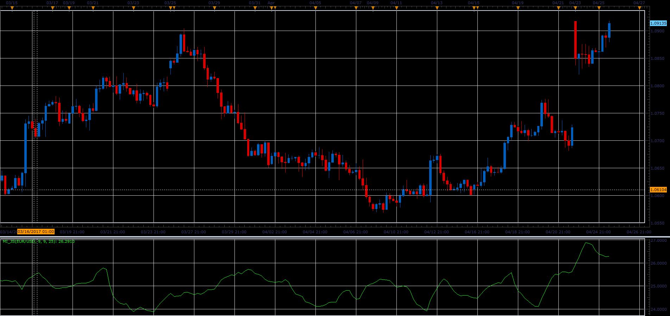Image resolution: width=670 pixels, height=316 pixels.
Task: Select the orange triangle marker under 03/31
Action: pyautogui.click(x=255, y=8)
